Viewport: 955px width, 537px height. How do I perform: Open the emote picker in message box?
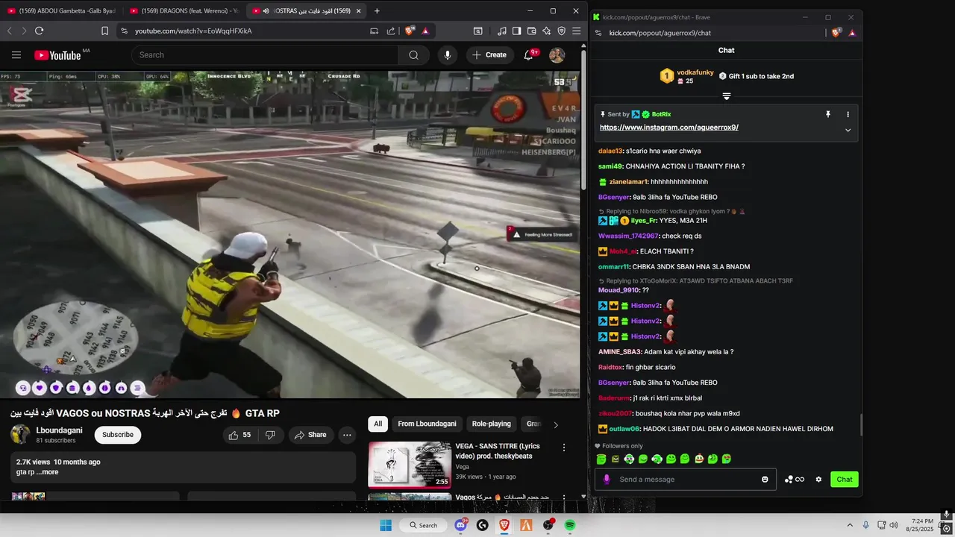tap(765, 480)
